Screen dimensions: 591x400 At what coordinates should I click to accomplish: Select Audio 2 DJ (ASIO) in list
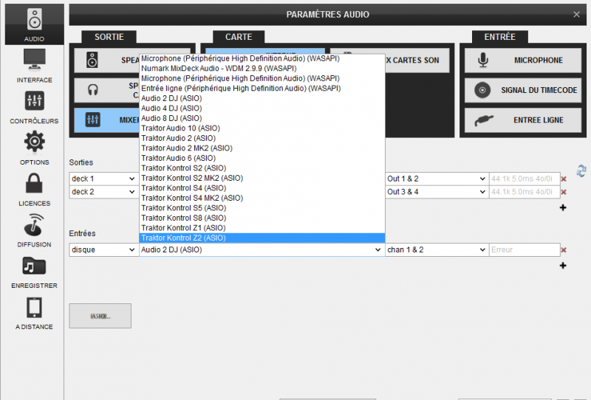[262, 98]
